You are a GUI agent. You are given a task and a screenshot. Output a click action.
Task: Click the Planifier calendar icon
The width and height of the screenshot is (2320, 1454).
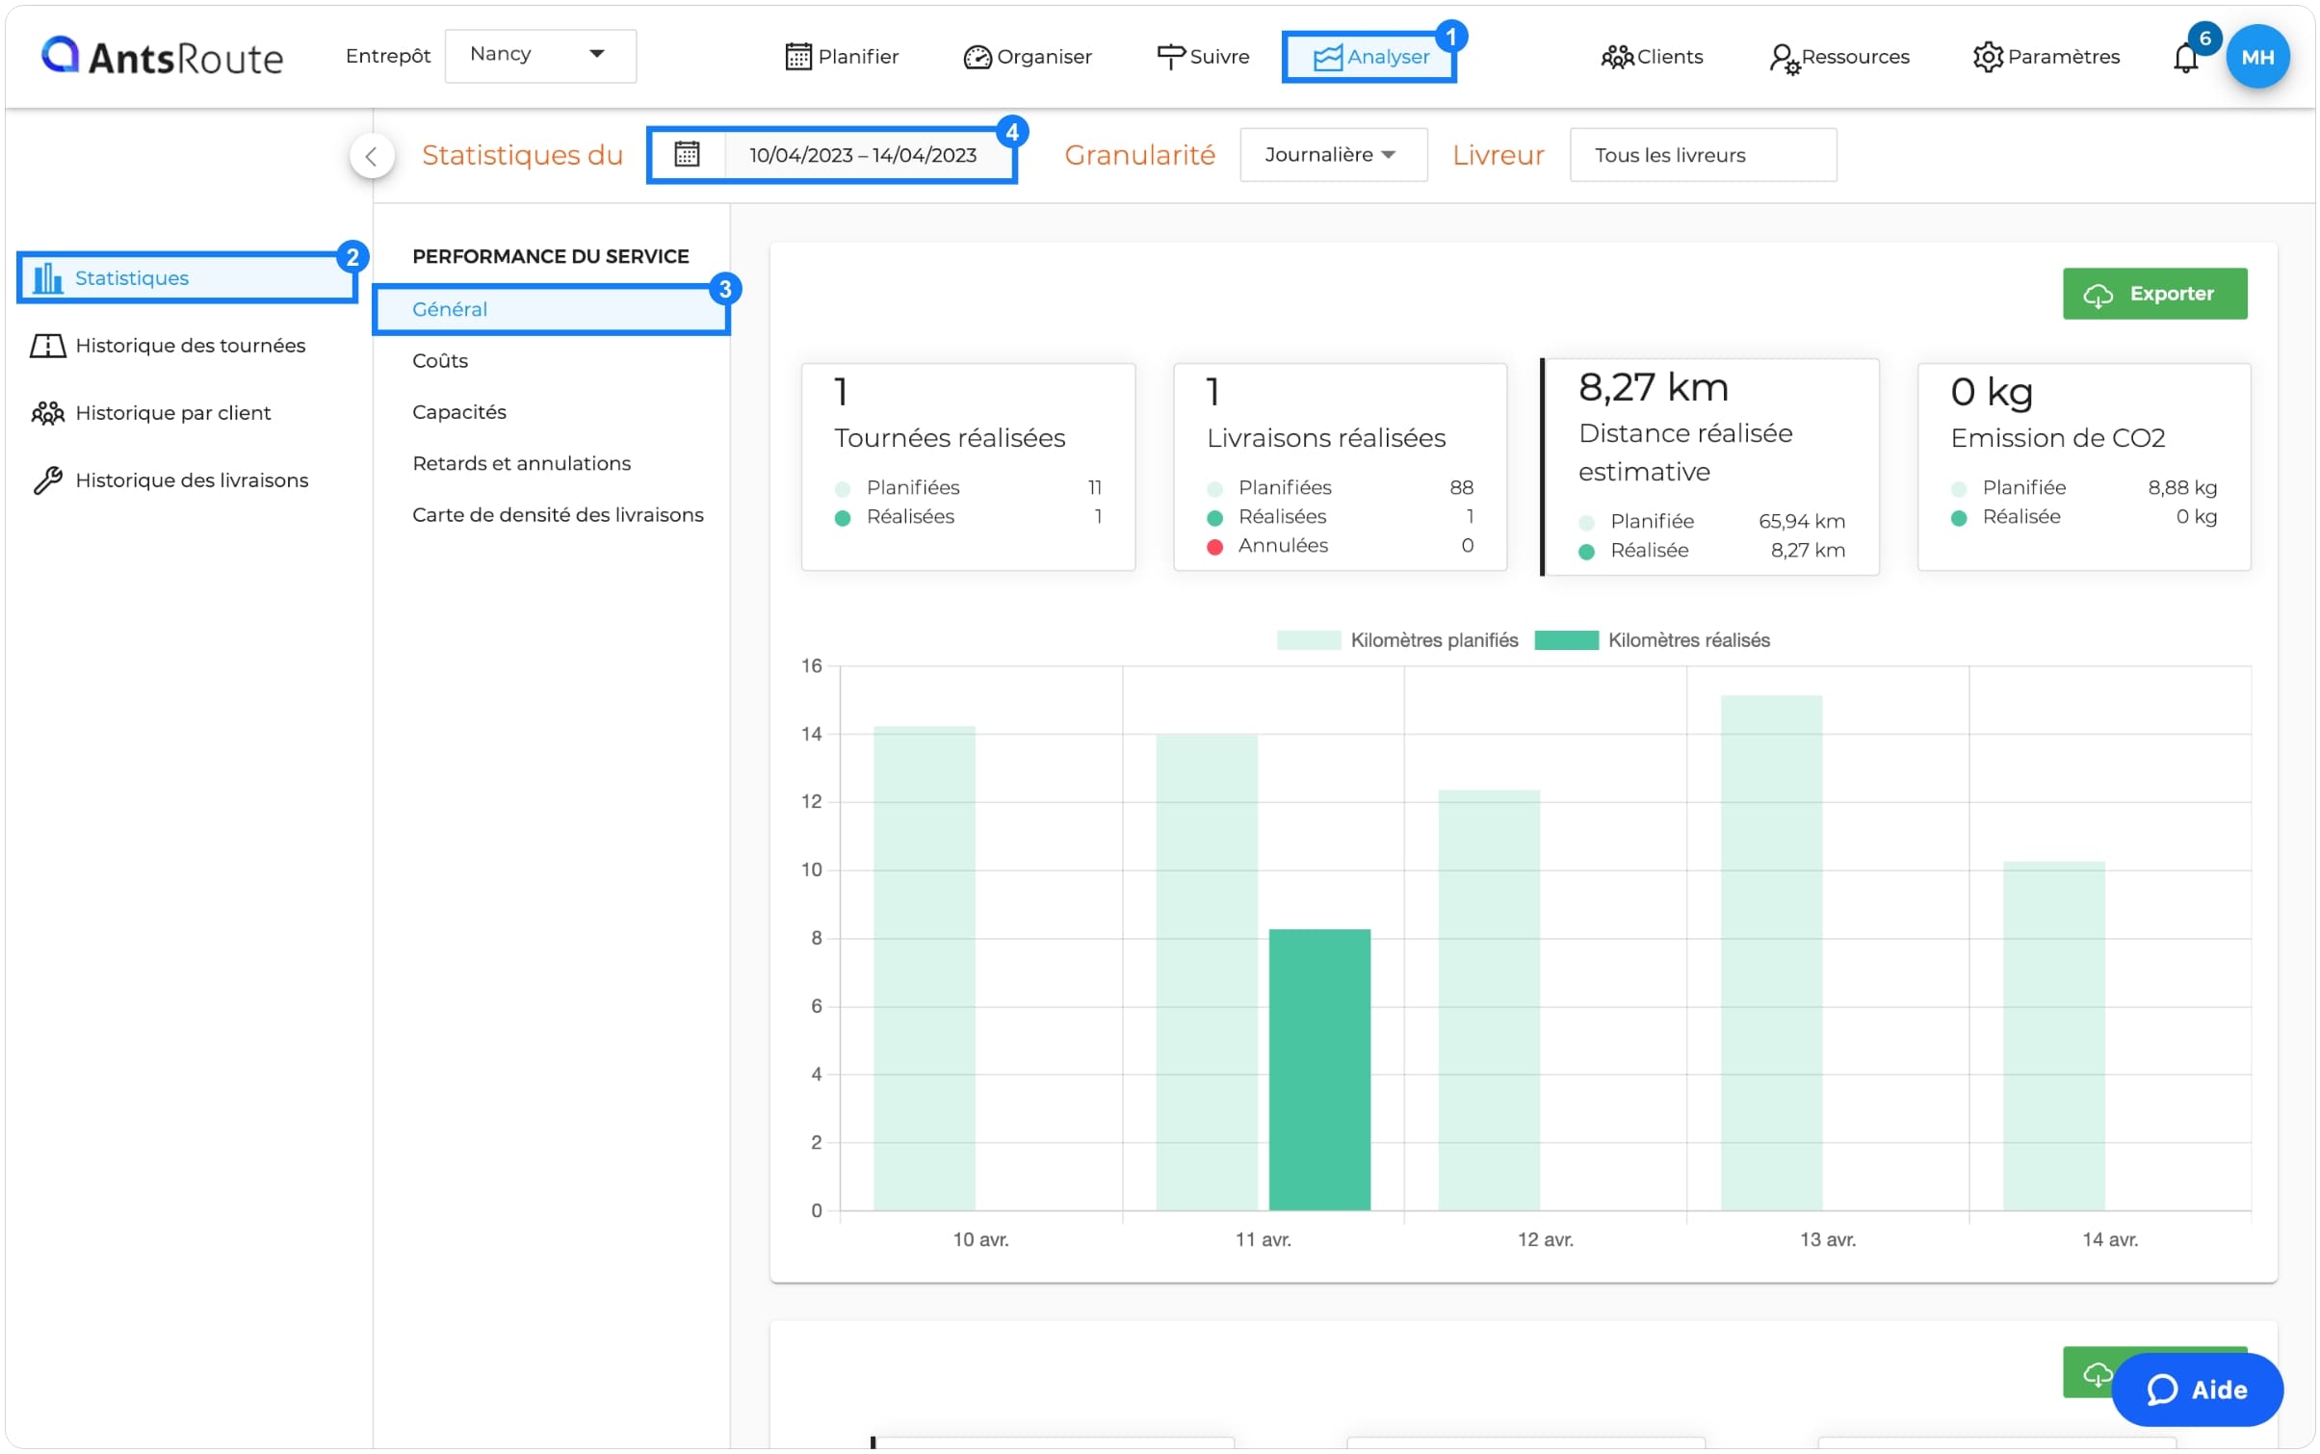pyautogui.click(x=797, y=57)
